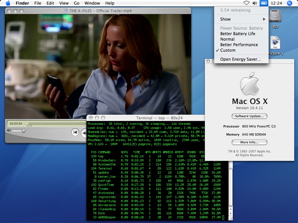Select the HD drive icon on the desktop
Screen dimensions: 298x223
[x=275, y=16]
